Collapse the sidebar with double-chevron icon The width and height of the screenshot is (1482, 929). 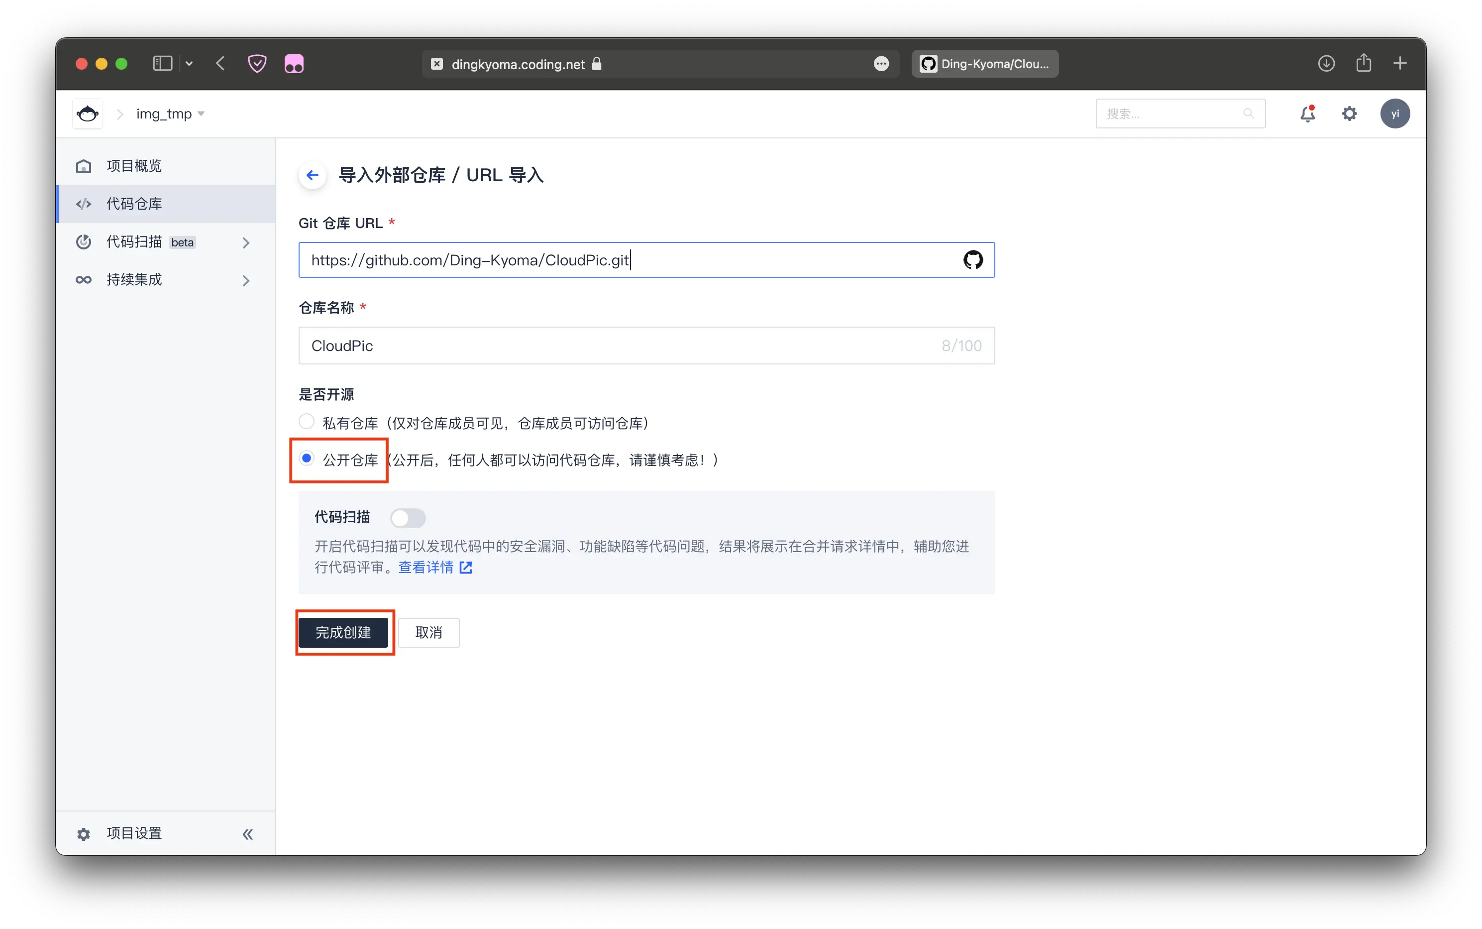pyautogui.click(x=247, y=834)
